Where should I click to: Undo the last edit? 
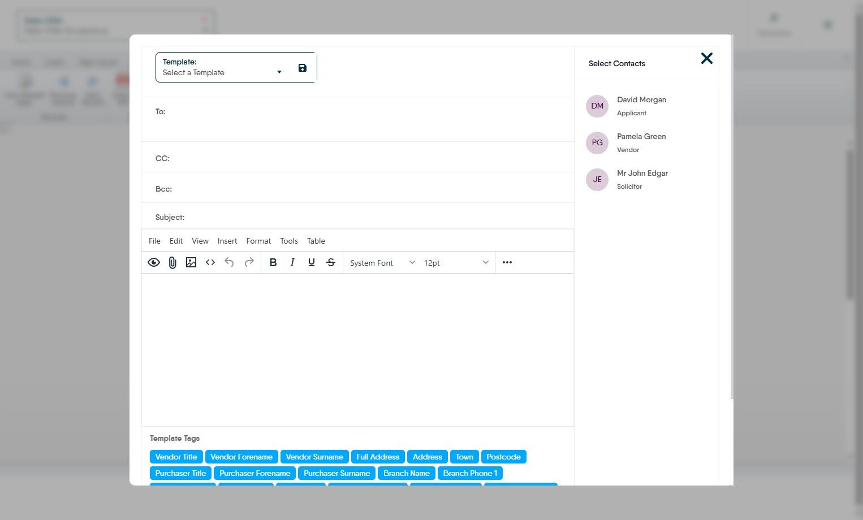point(229,262)
